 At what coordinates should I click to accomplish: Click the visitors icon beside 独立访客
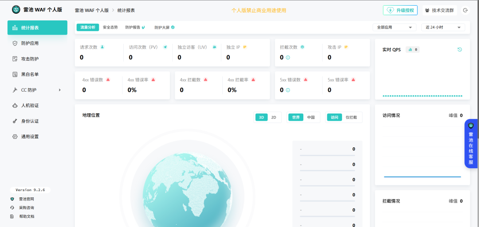215,47
